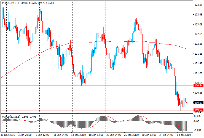Image resolution: width=204 pixels, height=138 pixels.
Task: Click the 122.25 price axis label
Action: pyautogui.click(x=198, y=44)
